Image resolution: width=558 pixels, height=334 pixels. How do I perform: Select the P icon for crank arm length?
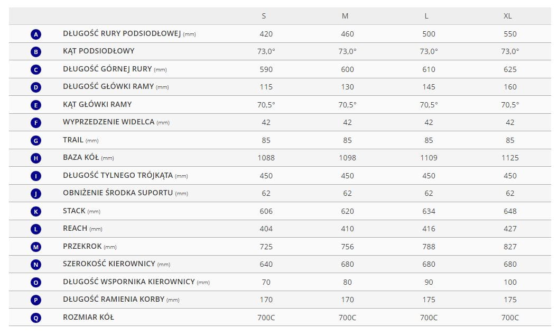coord(36,300)
